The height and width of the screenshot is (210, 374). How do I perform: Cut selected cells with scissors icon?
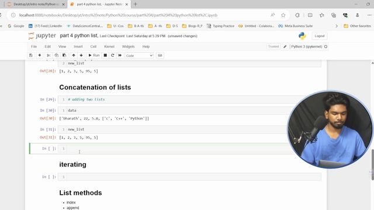point(49,55)
